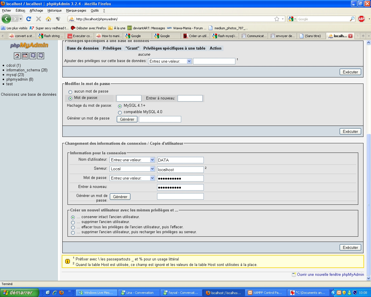Click the phpMyAdmin home icon in sidebar
Image resolution: width=371 pixels, height=297 pixels.
[17, 56]
